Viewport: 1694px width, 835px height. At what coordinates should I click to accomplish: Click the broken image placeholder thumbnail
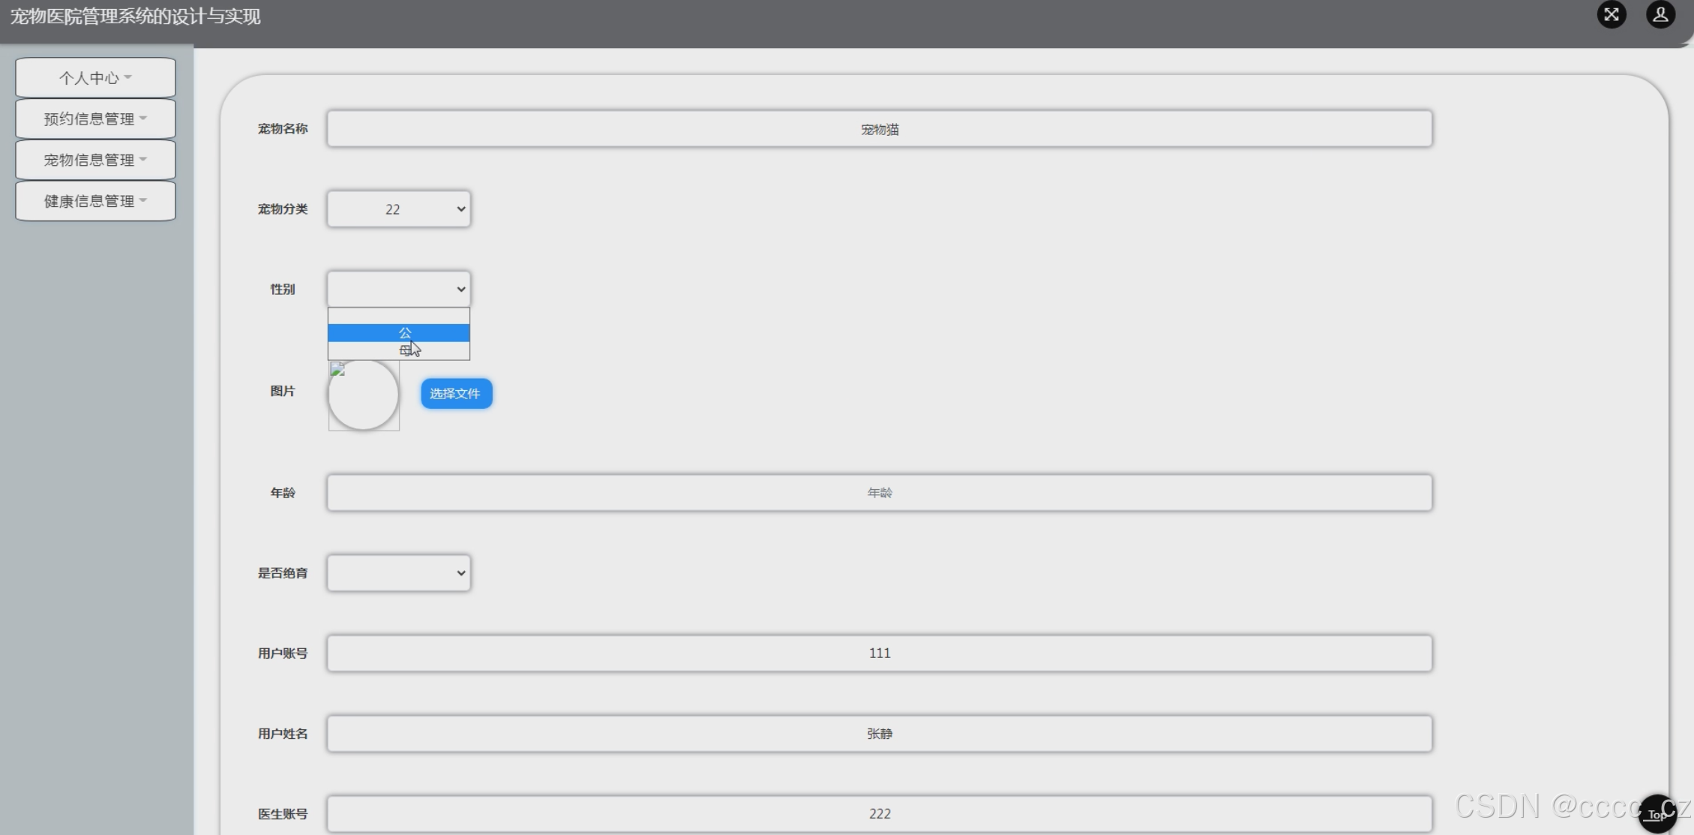coord(364,395)
